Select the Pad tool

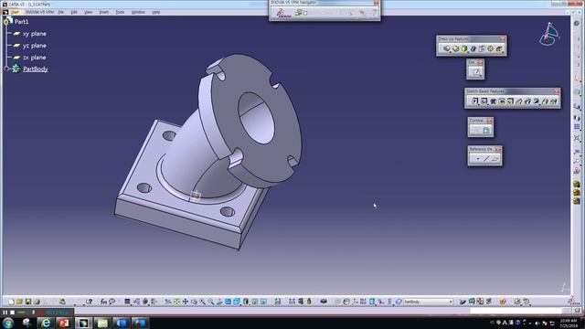pos(475,101)
